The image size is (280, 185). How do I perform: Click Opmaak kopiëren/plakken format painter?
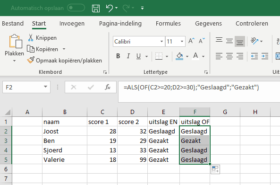pyautogui.click(x=65, y=61)
